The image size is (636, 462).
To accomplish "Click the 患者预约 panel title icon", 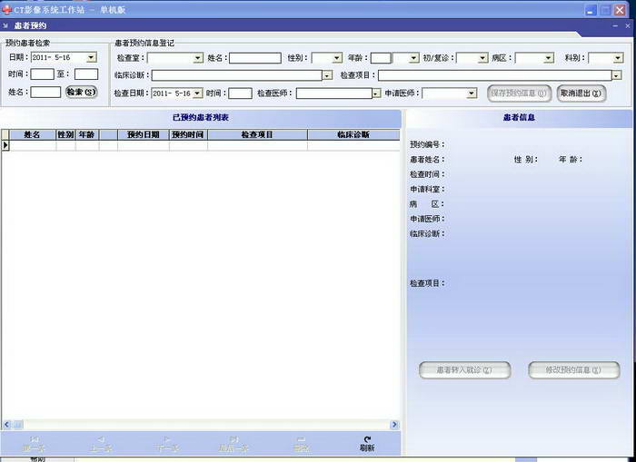I will tap(5, 25).
